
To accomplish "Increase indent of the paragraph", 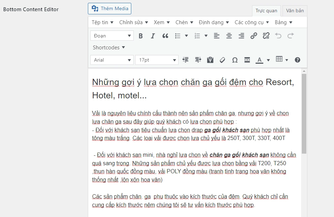I will (x=198, y=60).
